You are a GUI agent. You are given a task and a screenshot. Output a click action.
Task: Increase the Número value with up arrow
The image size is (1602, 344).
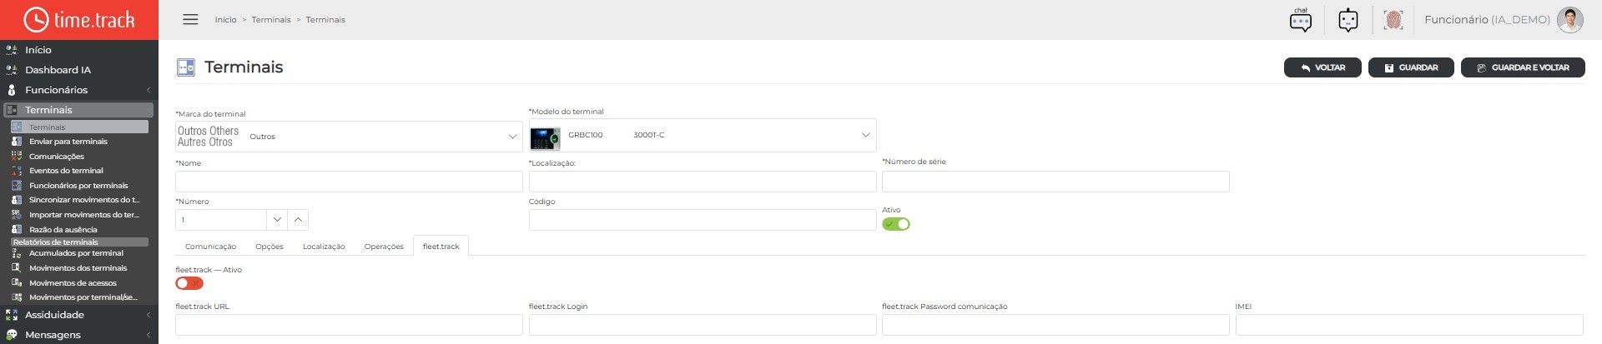(x=299, y=220)
